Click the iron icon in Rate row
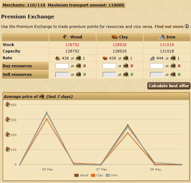The width and height of the screenshot is (191, 183). [152, 58]
